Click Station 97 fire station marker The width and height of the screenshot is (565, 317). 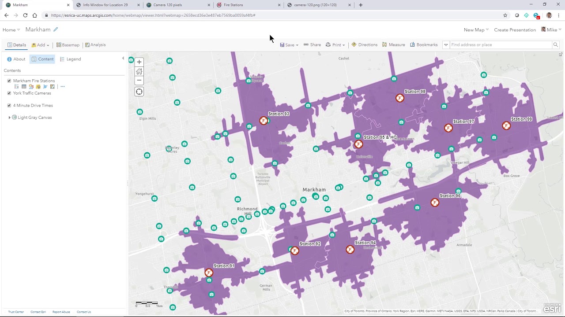pyautogui.click(x=448, y=128)
